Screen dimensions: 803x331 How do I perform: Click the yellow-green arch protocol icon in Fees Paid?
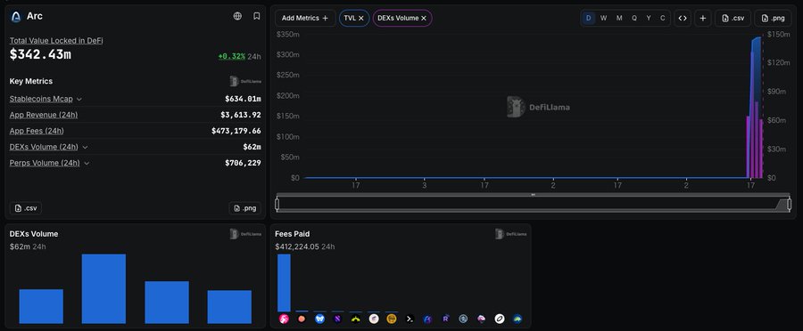tap(356, 319)
